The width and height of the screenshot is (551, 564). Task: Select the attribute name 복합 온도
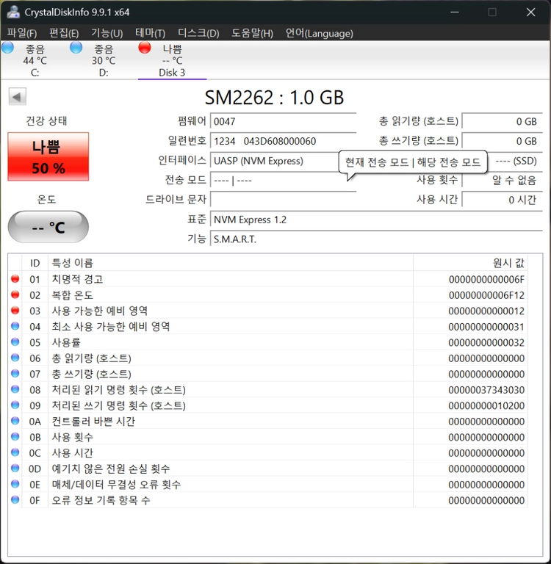(x=72, y=295)
